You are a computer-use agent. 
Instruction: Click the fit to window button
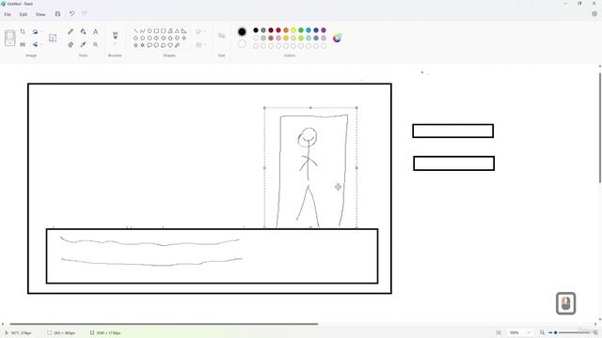point(499,332)
